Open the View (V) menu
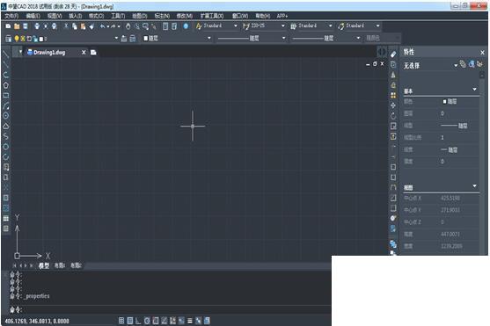 pyautogui.click(x=55, y=16)
